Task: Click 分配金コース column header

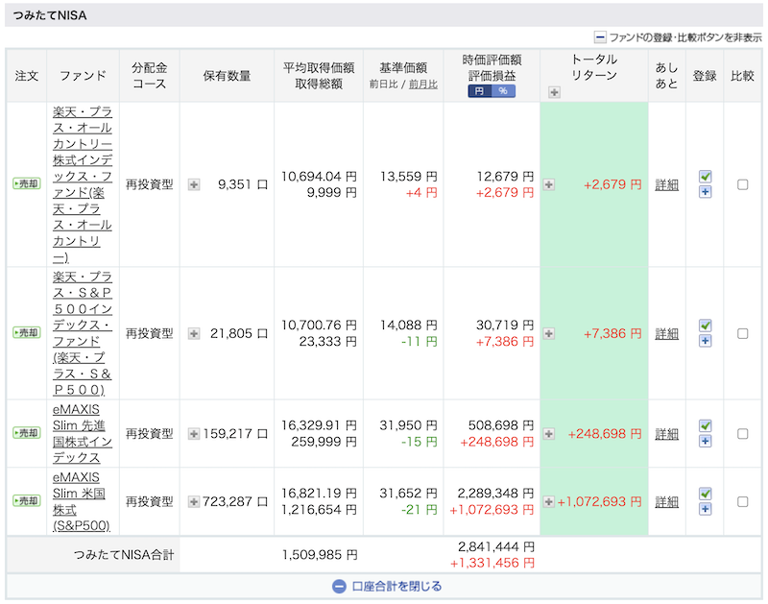Action: 150,76
